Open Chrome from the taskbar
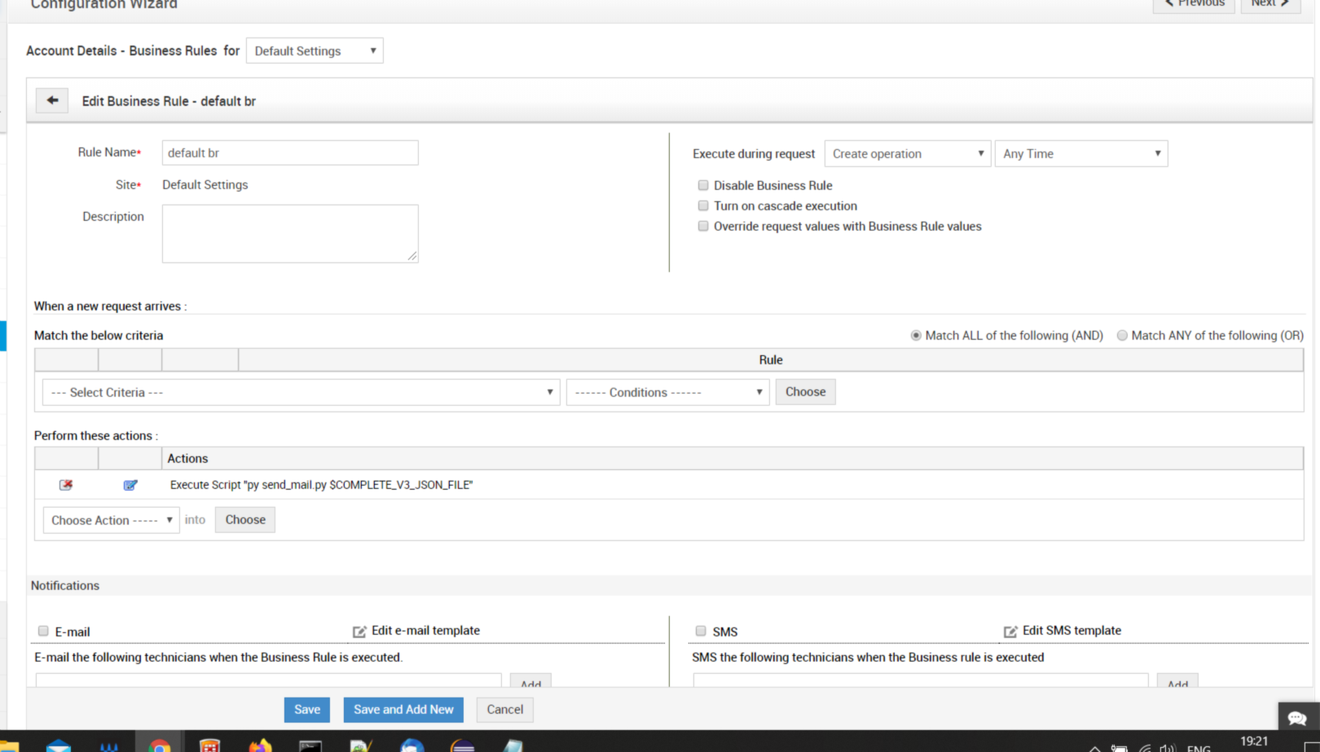The height and width of the screenshot is (752, 1320). click(x=160, y=745)
